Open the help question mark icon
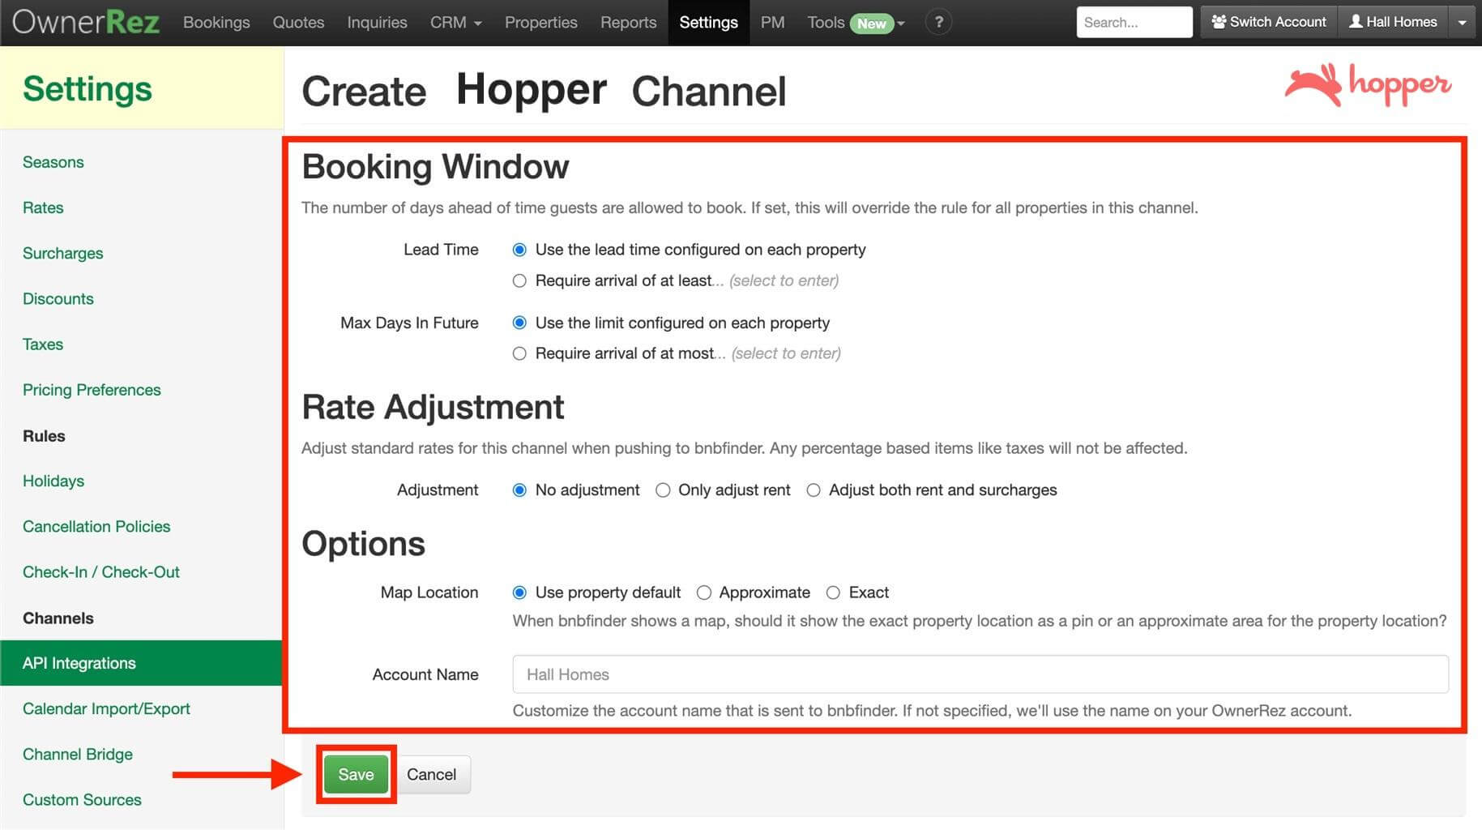The height and width of the screenshot is (830, 1482). coord(938,22)
